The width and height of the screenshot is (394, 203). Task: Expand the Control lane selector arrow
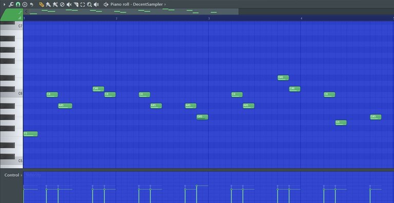pos(22,175)
